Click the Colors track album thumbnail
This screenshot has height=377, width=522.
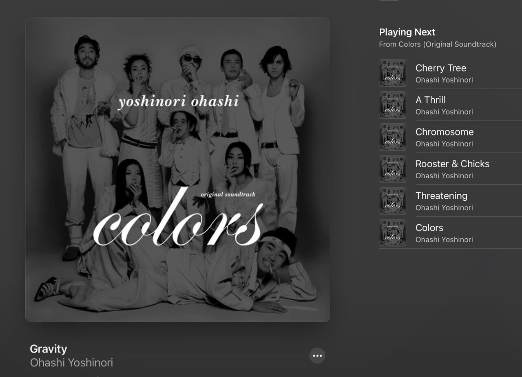click(392, 233)
